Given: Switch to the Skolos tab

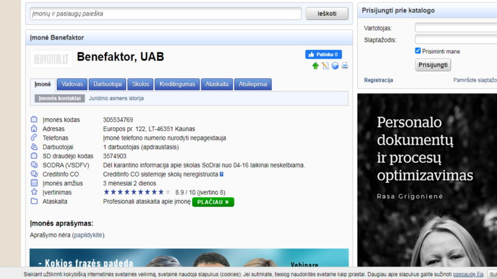Looking at the screenshot, I should pyautogui.click(x=141, y=84).
